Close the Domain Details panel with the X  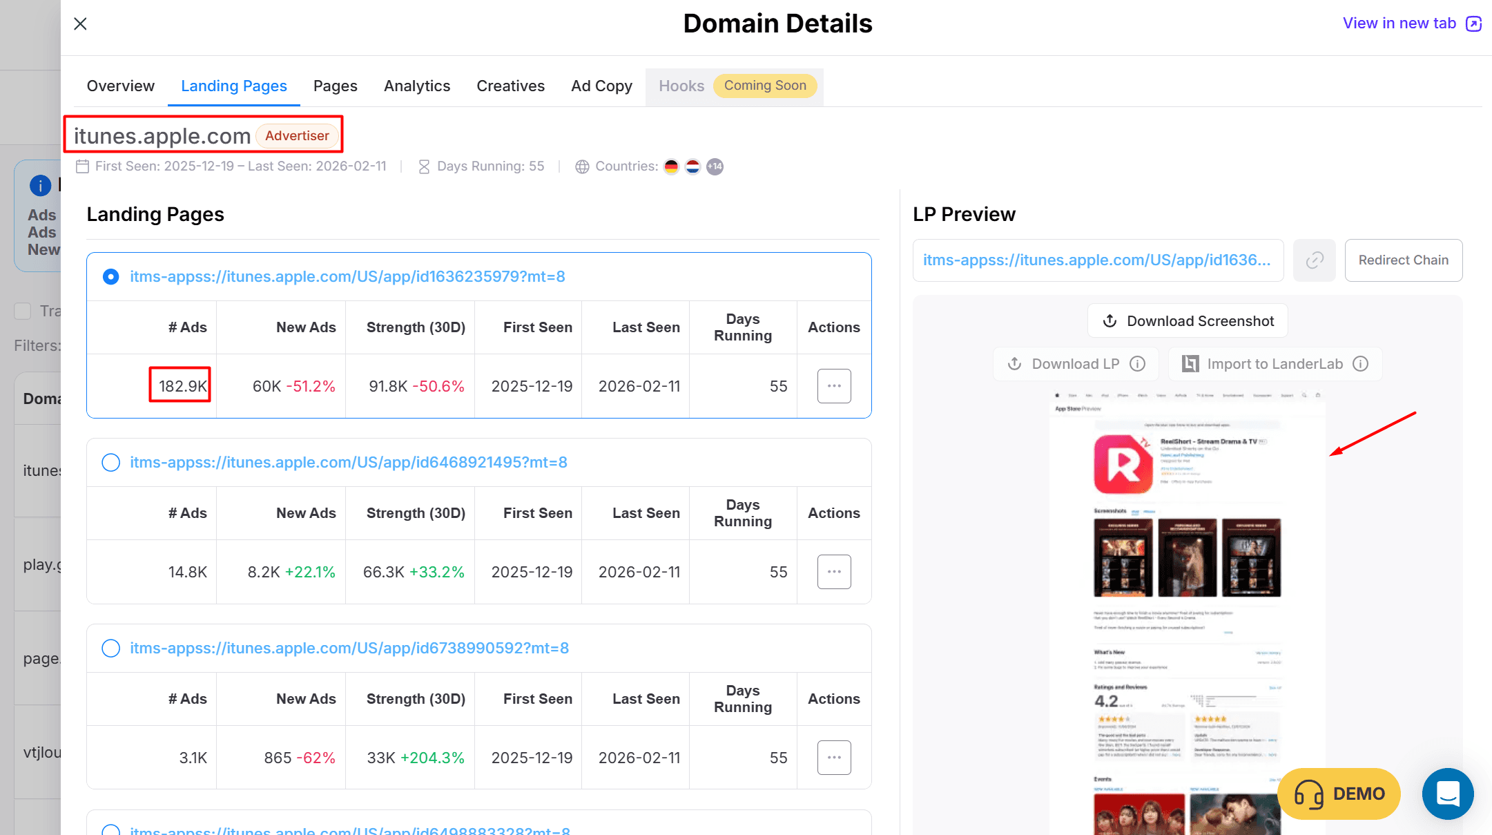[80, 23]
